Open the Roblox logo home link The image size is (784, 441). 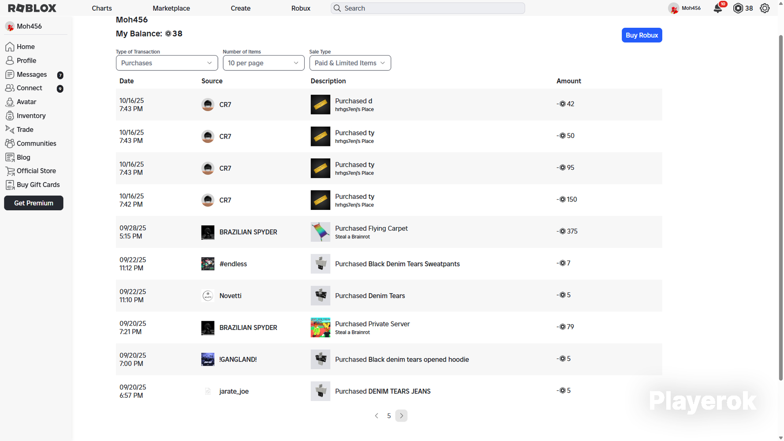pyautogui.click(x=32, y=8)
